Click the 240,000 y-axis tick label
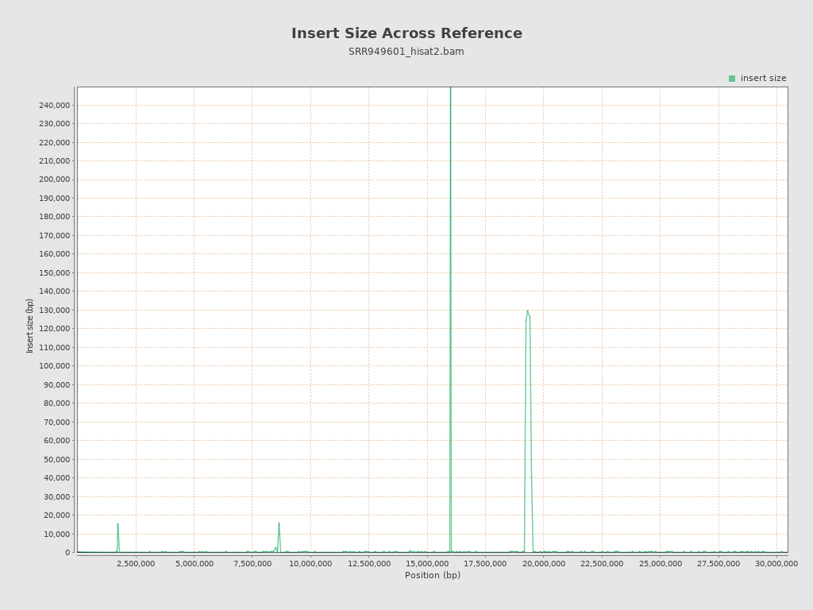The height and width of the screenshot is (610, 813). (55, 106)
